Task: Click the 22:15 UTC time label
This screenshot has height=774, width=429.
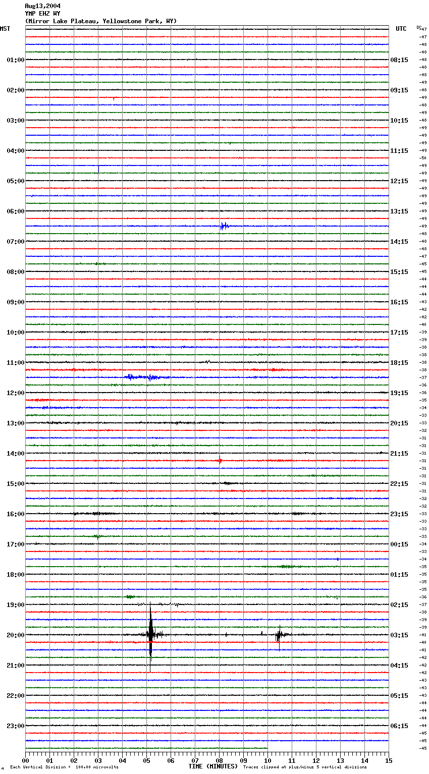Action: (x=399, y=484)
